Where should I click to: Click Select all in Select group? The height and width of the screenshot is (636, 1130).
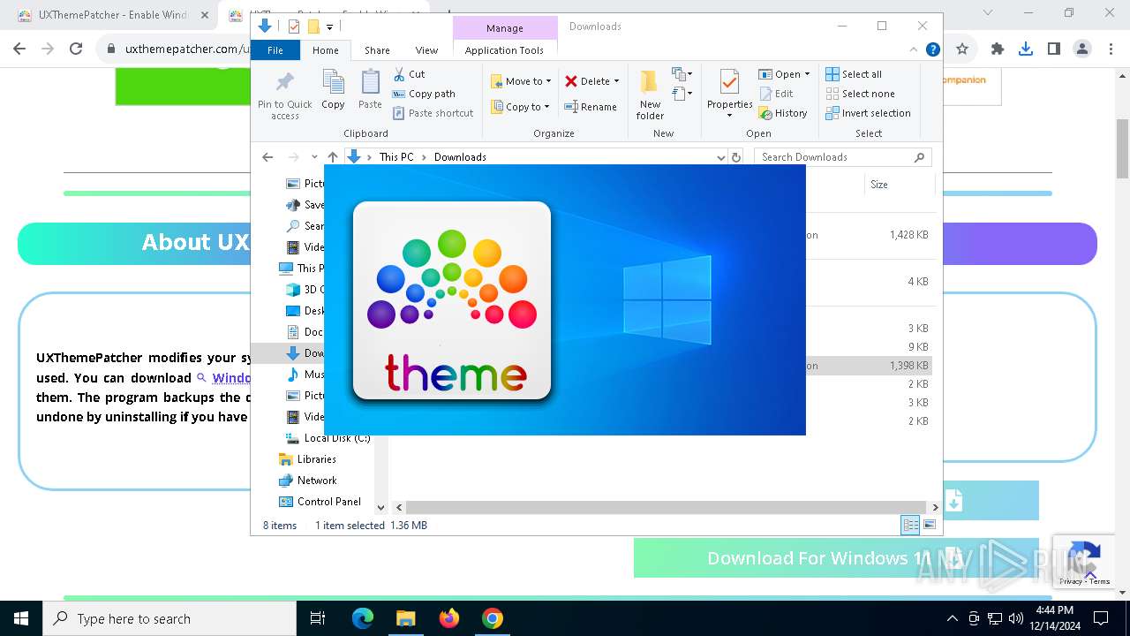tap(854, 74)
